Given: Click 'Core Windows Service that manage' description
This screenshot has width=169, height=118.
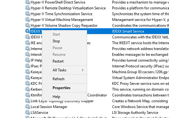Looking at the screenshot, I should [x=140, y=107].
